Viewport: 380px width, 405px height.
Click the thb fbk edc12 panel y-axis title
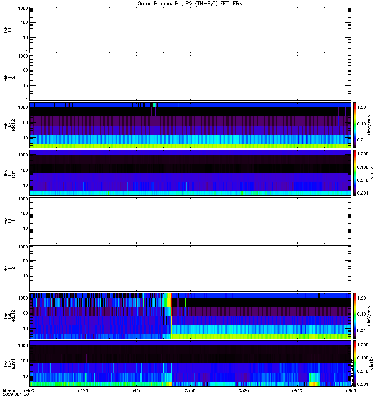10,125
